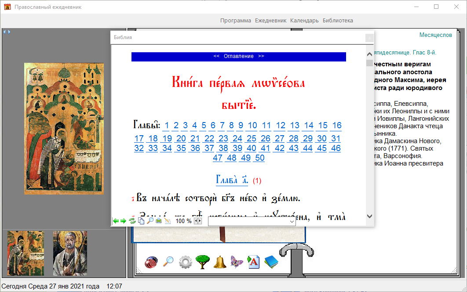This screenshot has height=292, width=467.
Task: Increase zoom with the right stepper arrow
Action: [x=200, y=221]
